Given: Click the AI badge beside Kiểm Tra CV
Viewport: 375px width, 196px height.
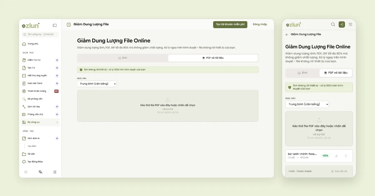Looking at the screenshot, I should [57, 60].
